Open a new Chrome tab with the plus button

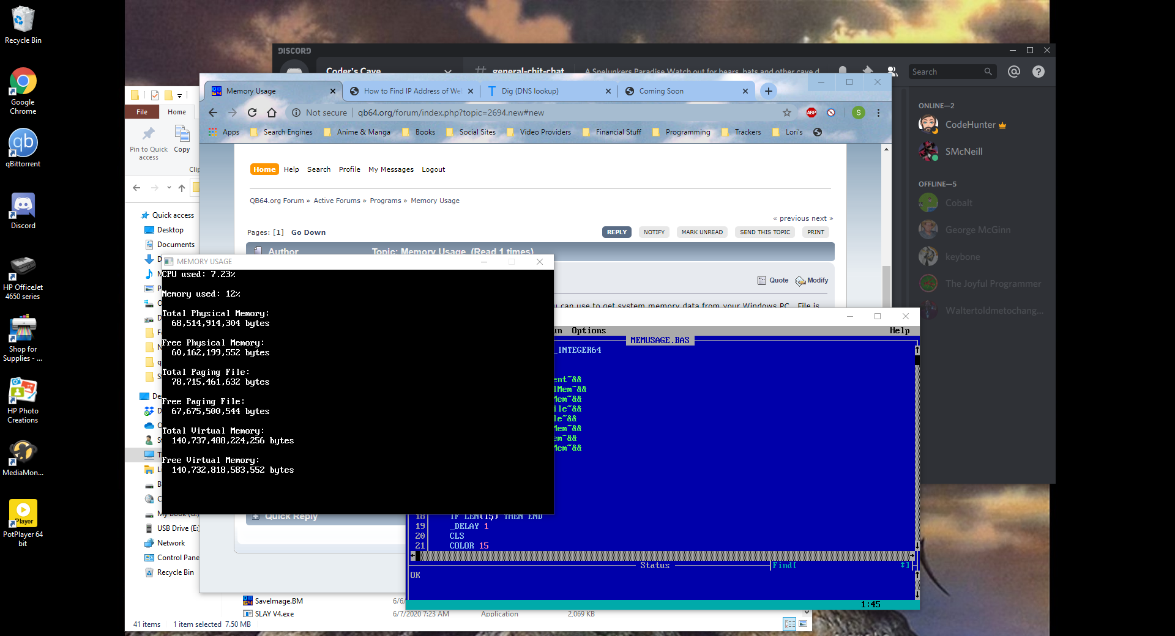(x=768, y=91)
